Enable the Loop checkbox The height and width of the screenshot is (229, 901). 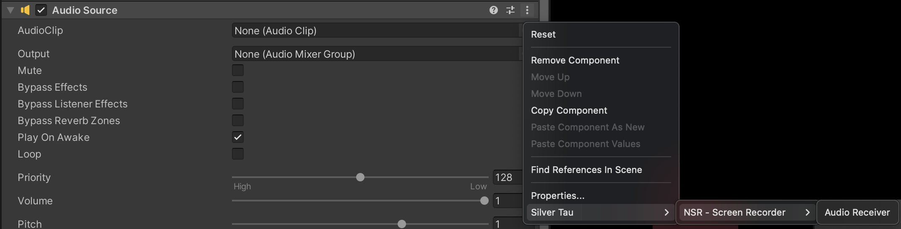point(238,154)
